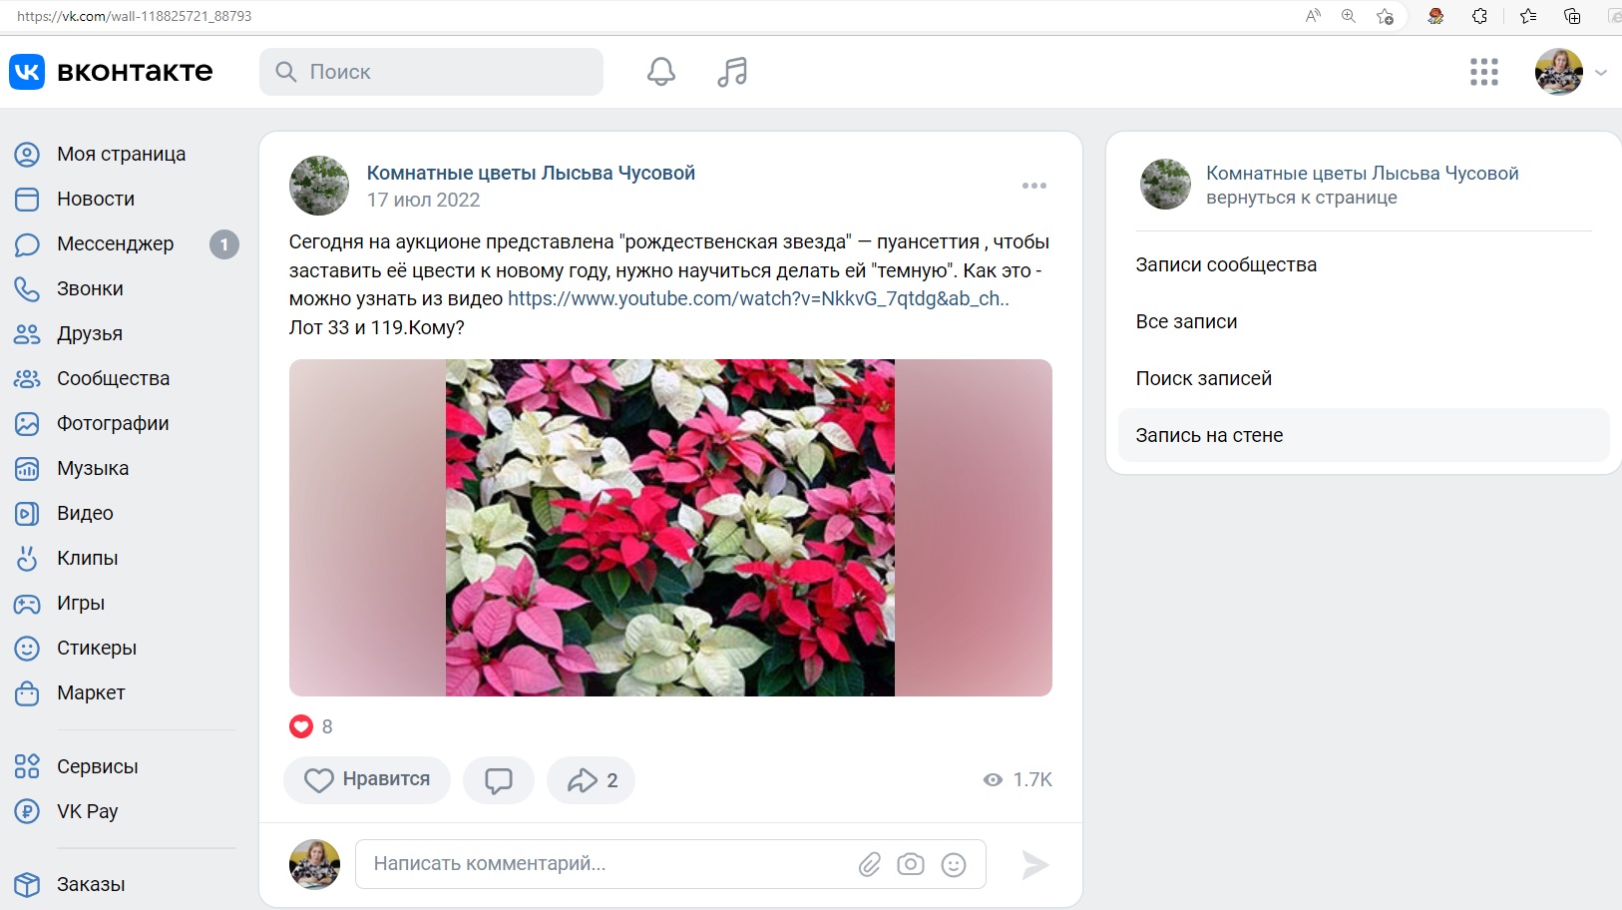Attach a photo with the camera icon

(911, 864)
